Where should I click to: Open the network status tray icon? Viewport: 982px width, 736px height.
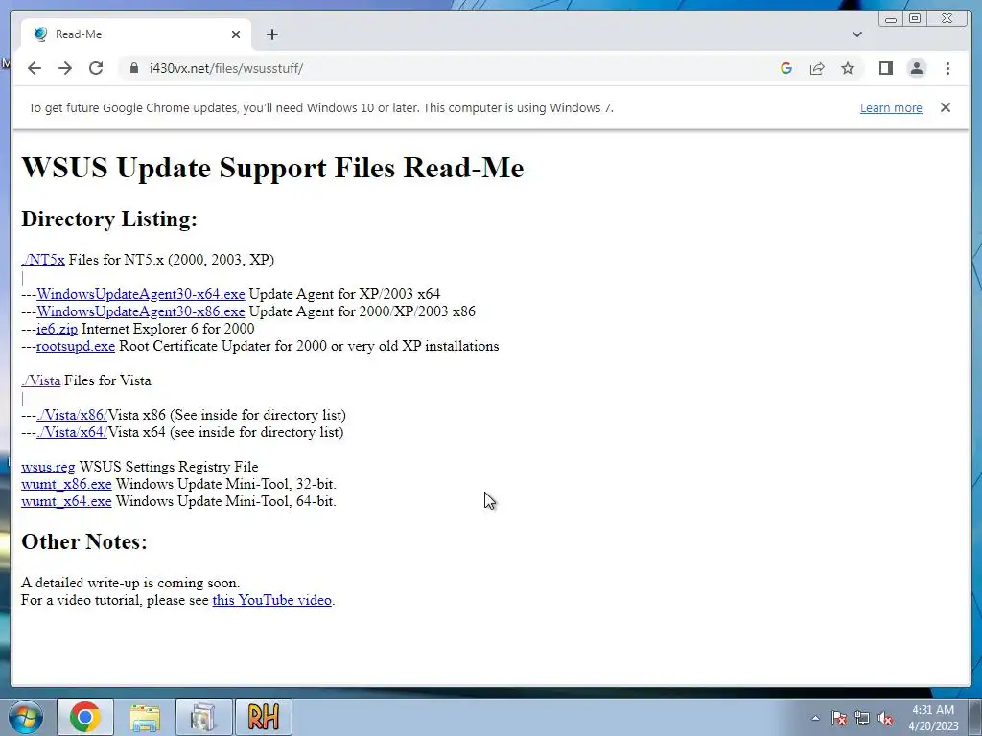point(862,718)
